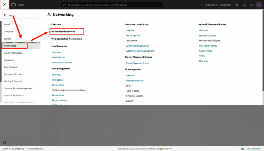Open Network visualizer link
This screenshot has height=151, width=264.
pyautogui.click(x=208, y=36)
